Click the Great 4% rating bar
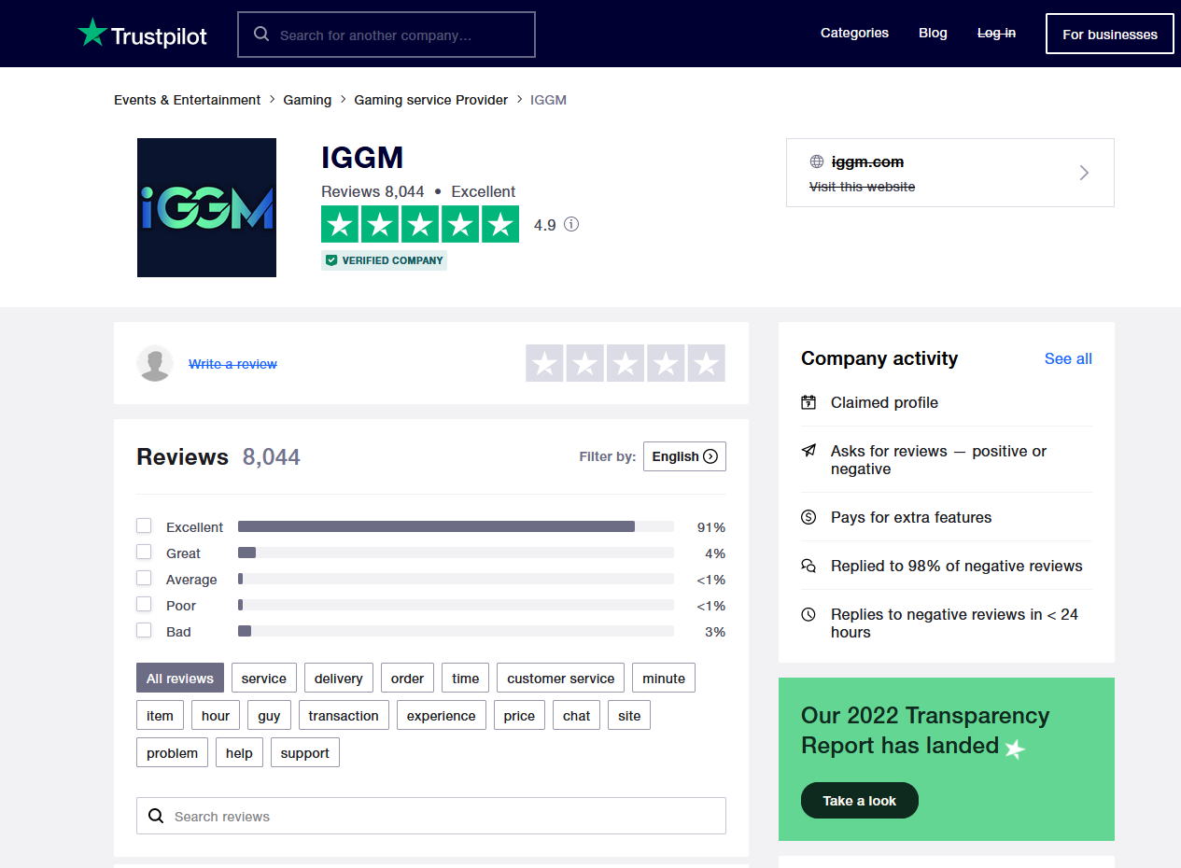Screen dimensions: 1181x868 (456, 553)
